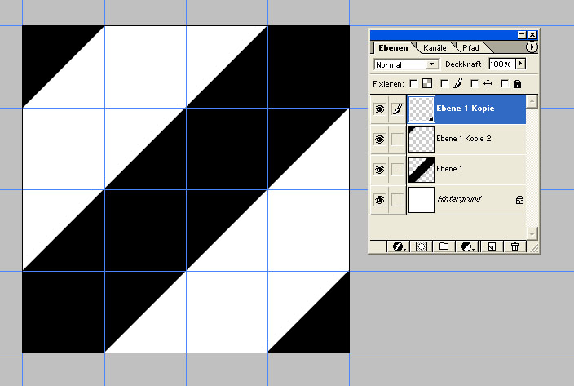Hide the Ebene 1 Kopie 2 layer

click(x=379, y=140)
